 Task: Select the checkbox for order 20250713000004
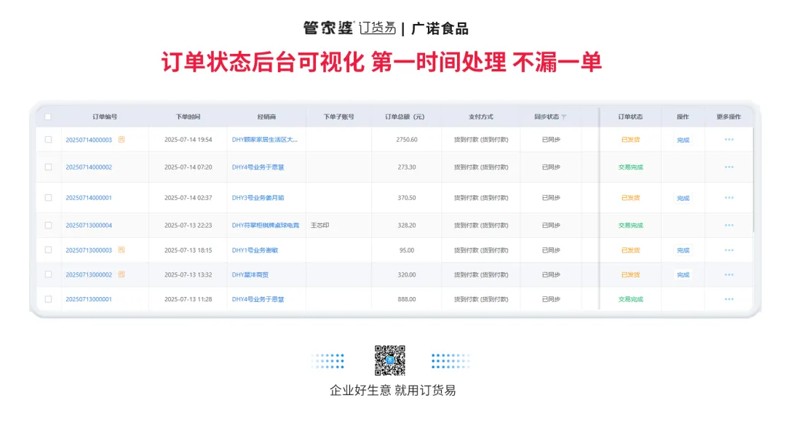click(x=48, y=225)
